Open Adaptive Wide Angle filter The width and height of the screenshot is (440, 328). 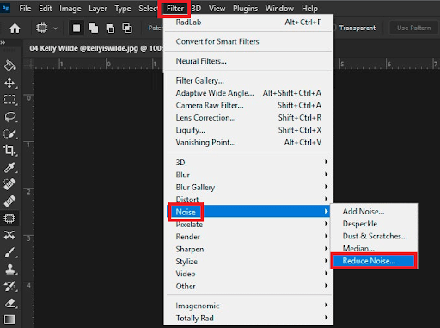click(x=248, y=93)
